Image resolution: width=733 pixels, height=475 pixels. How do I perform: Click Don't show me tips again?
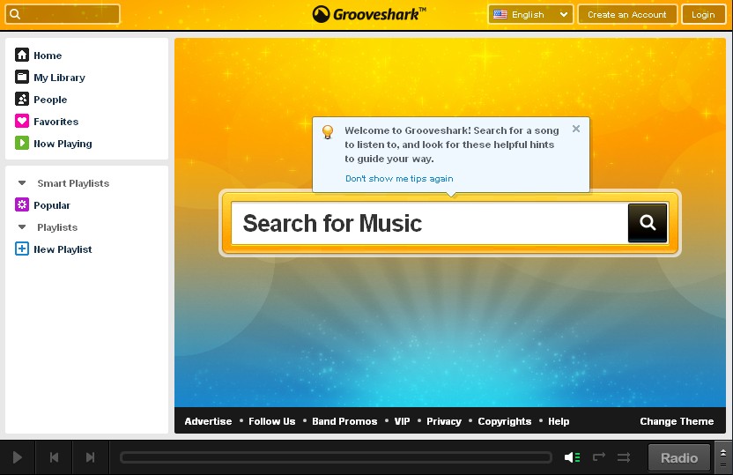tap(399, 179)
